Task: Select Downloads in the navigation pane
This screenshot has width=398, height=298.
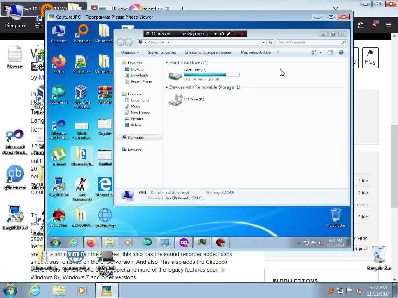Action: [140, 75]
